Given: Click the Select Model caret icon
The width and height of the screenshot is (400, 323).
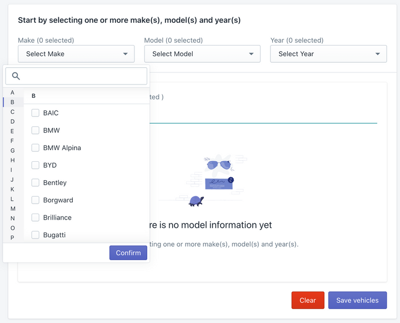Looking at the screenshot, I should pyautogui.click(x=251, y=54).
